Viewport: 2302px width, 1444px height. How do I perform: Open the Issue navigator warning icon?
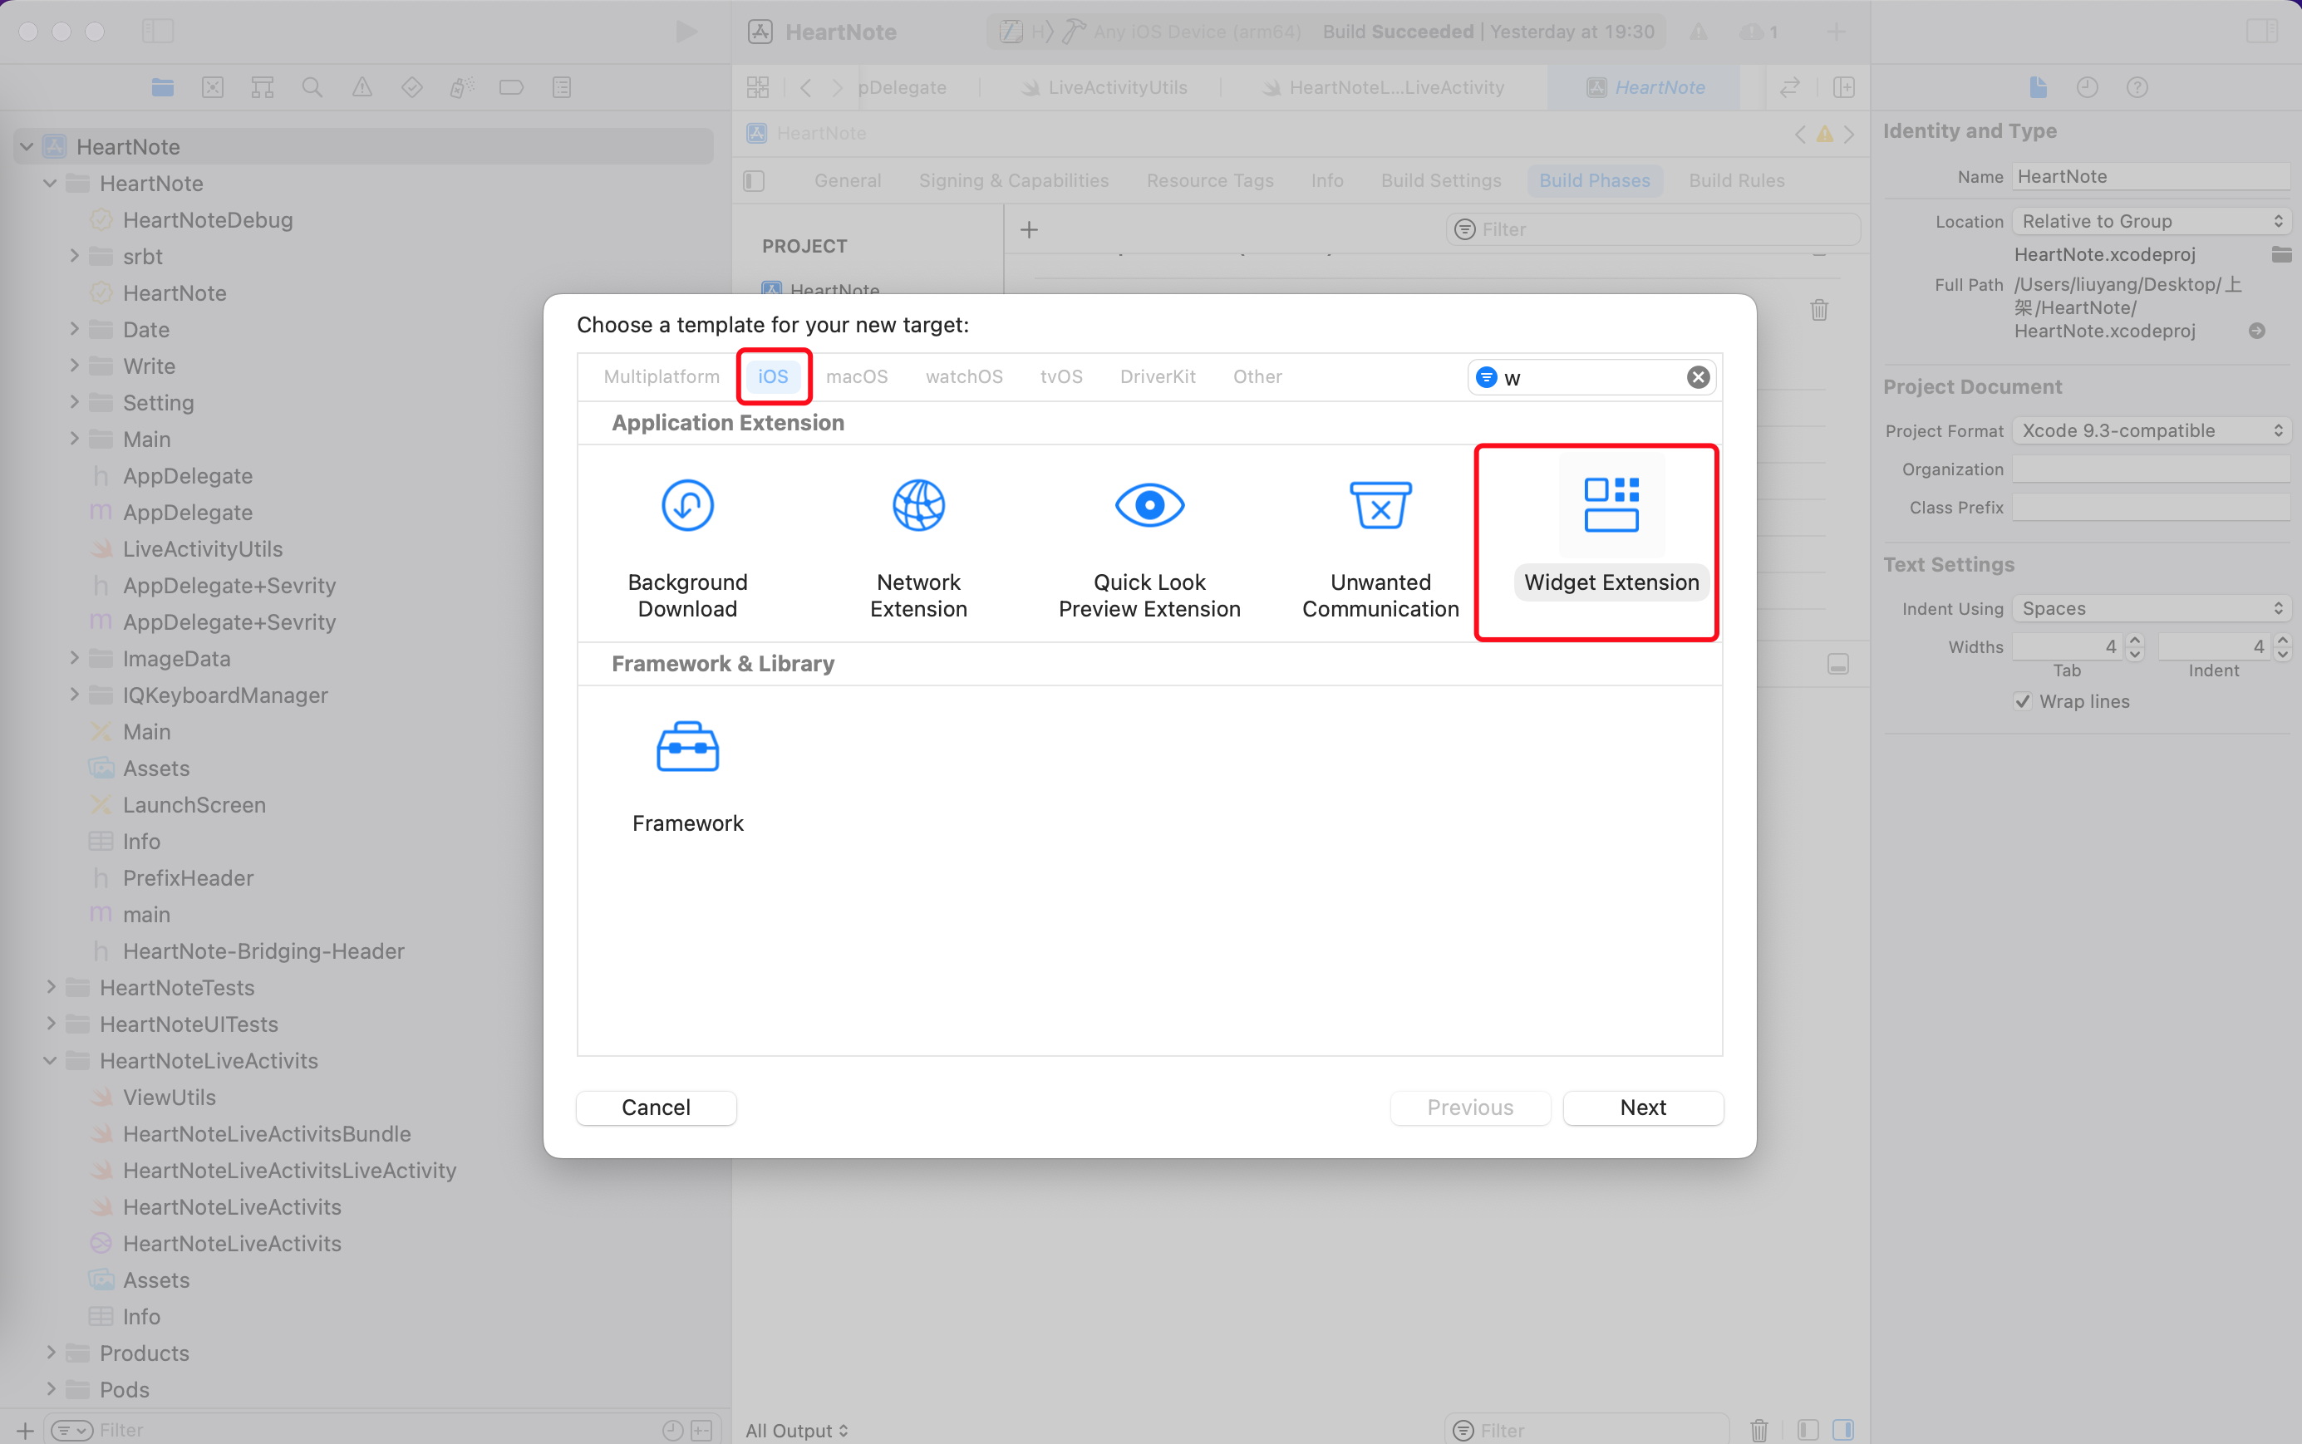(362, 88)
